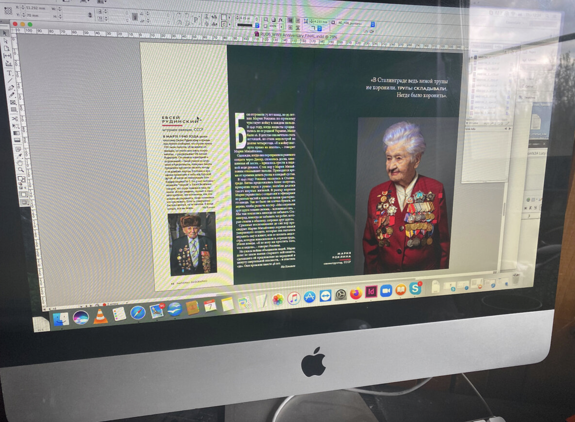575x422 pixels.
Task: Click the fx effects icon in control panel
Action: [x=280, y=20]
